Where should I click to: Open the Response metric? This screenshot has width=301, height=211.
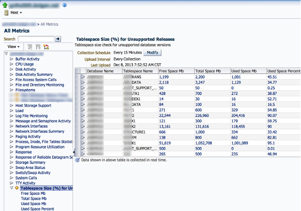pos(24,152)
